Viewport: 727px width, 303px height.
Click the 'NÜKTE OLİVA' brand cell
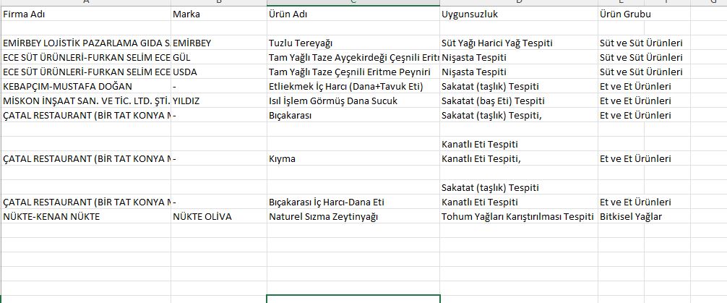[x=219, y=216]
